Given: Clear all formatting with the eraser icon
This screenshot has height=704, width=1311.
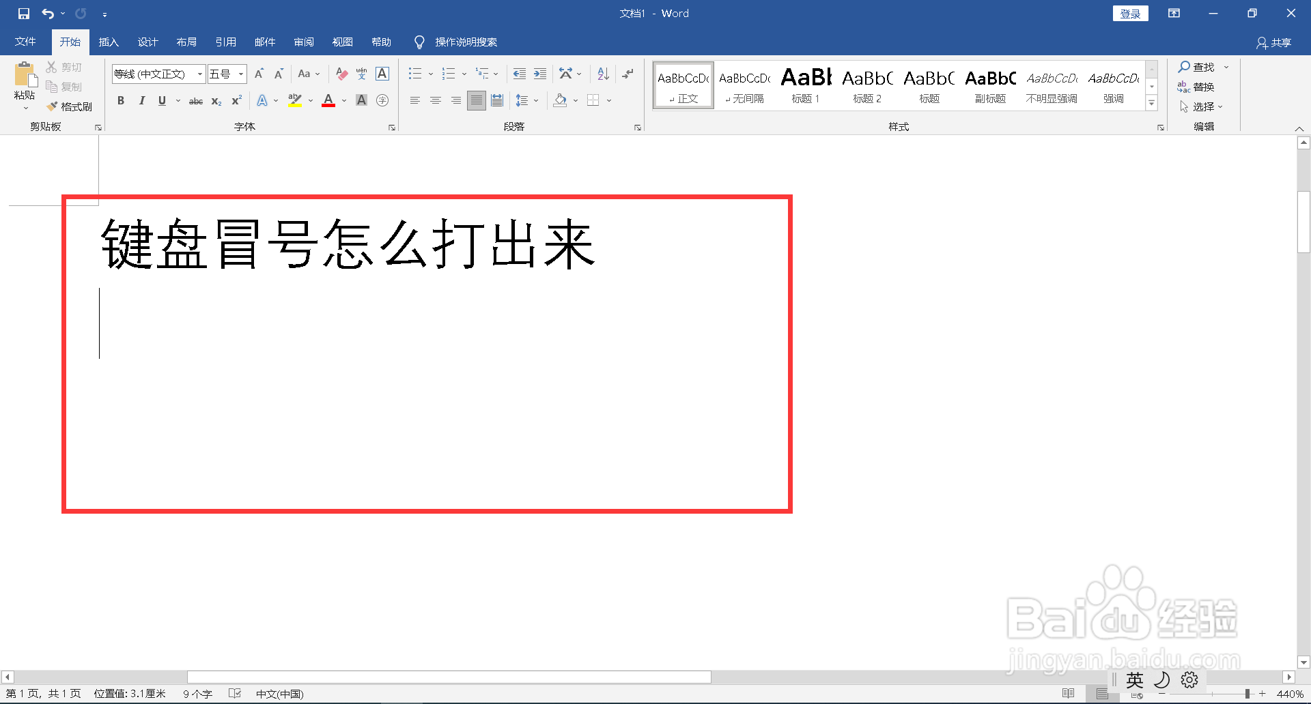Looking at the screenshot, I should [x=341, y=74].
